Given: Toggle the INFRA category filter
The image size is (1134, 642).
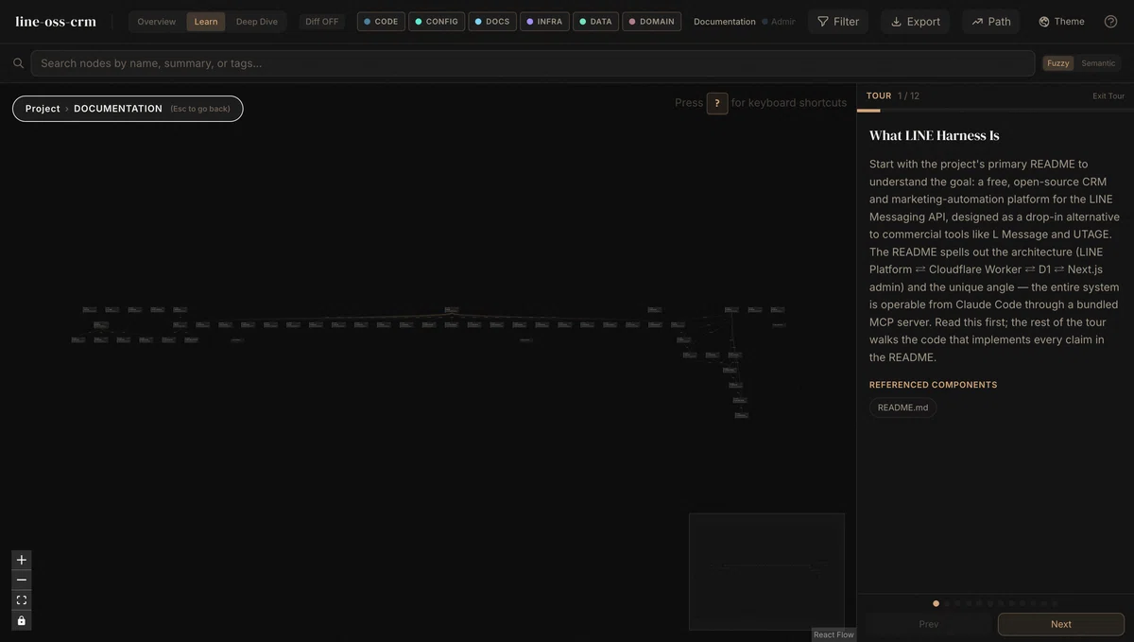Looking at the screenshot, I should click(x=544, y=22).
